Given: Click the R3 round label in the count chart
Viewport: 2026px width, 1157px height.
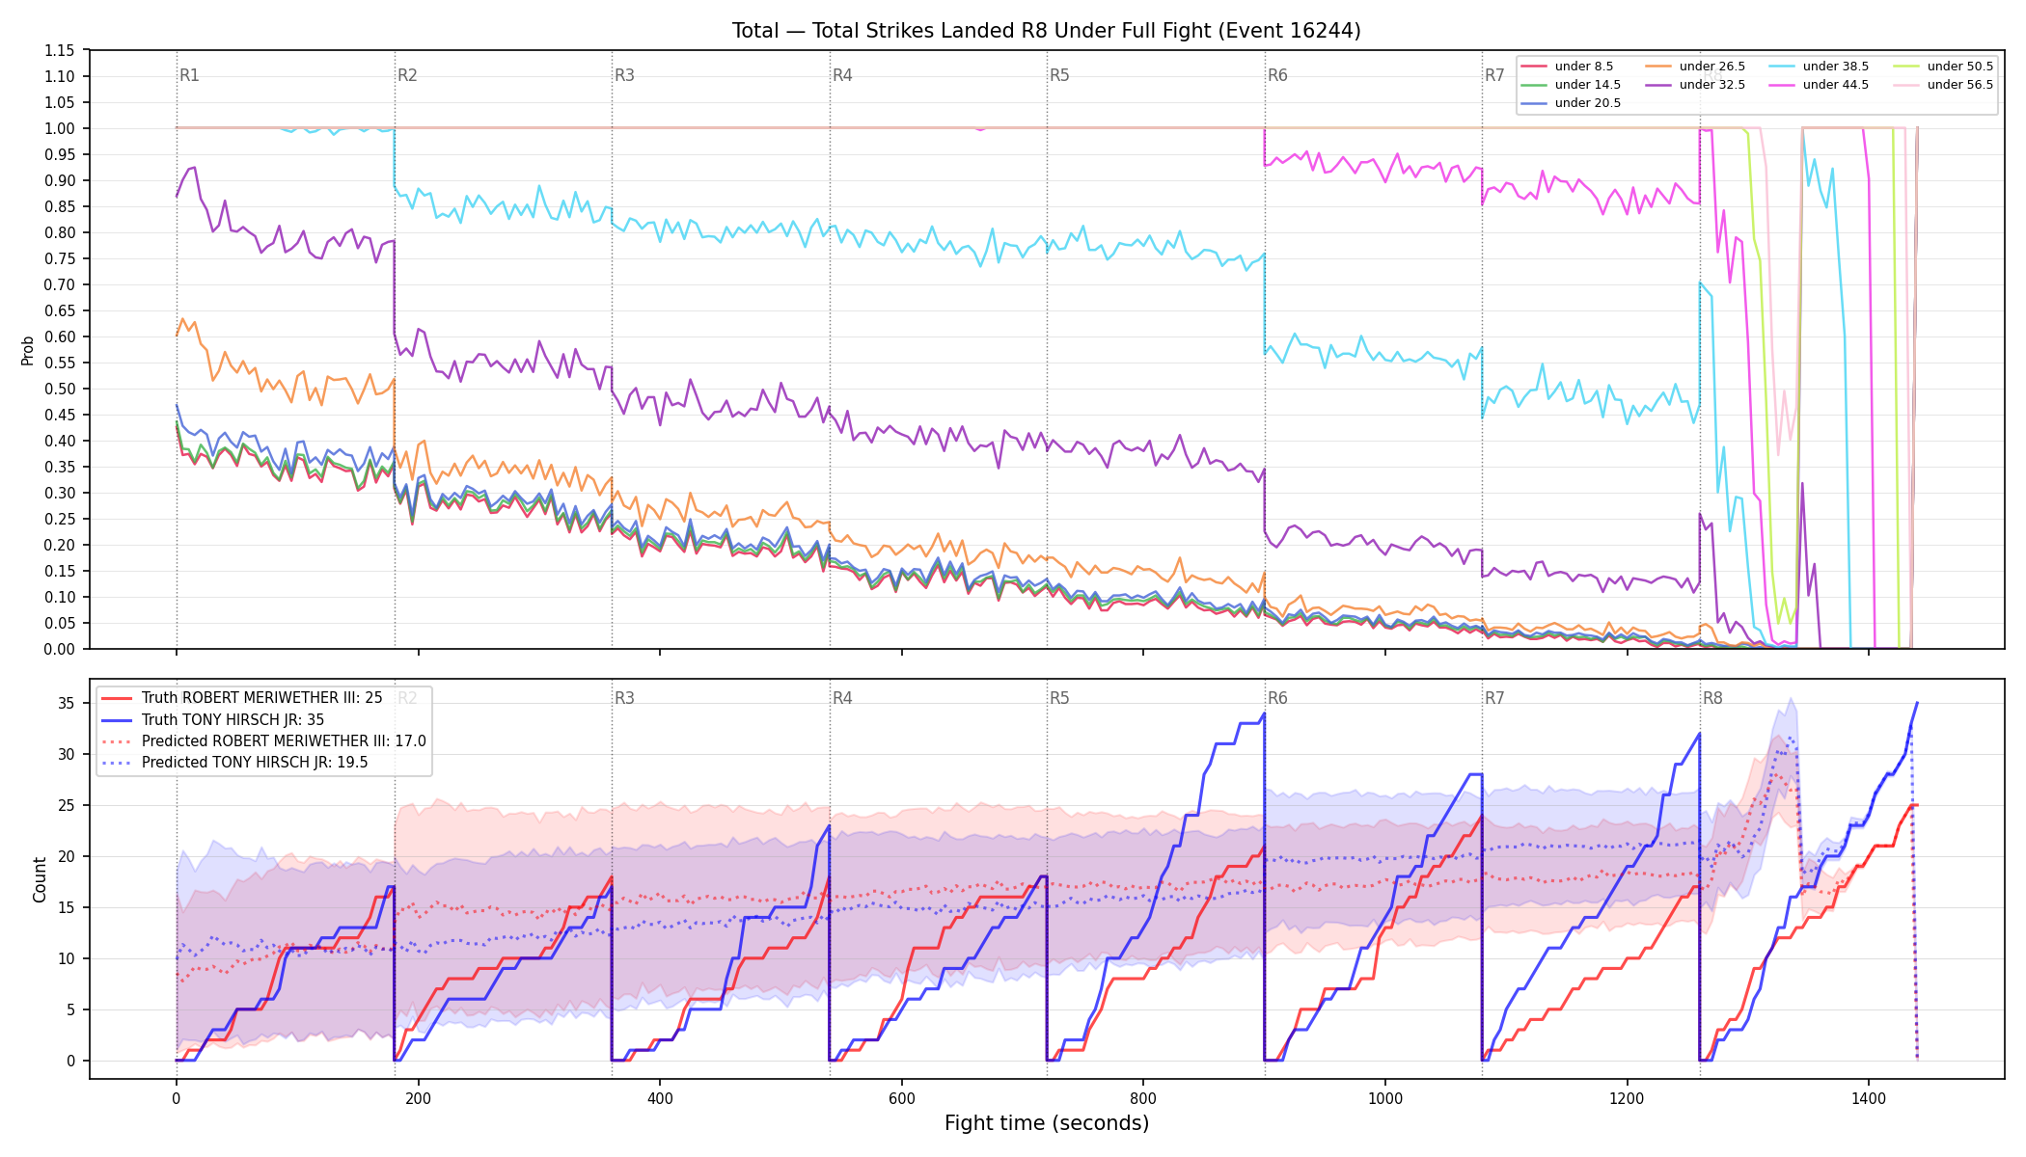Looking at the screenshot, I should [624, 698].
